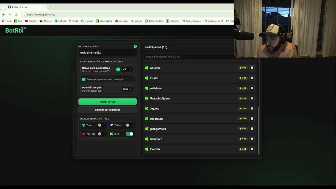336x189 pixels.
Task: Open site information icon in address bar
Action: (24, 14)
